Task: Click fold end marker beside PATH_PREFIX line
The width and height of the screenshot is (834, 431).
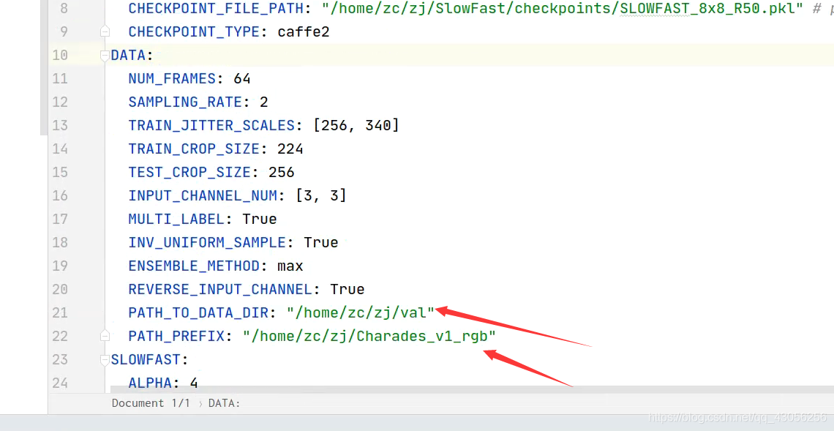Action: pos(105,337)
